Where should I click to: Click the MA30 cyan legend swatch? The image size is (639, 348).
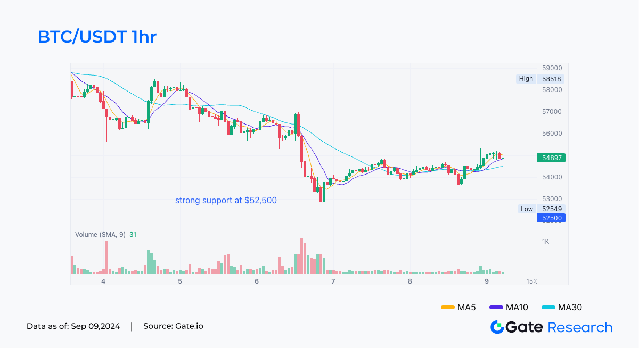click(548, 307)
